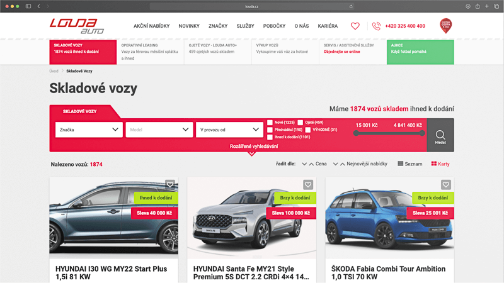Expand Rozšířené vyhledávání advanced search

click(251, 147)
